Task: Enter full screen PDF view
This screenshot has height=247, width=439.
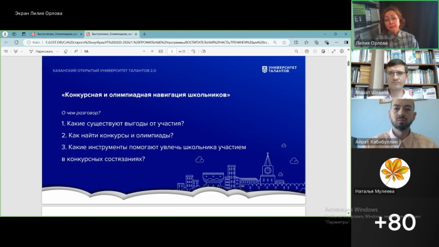Action: (x=334, y=51)
